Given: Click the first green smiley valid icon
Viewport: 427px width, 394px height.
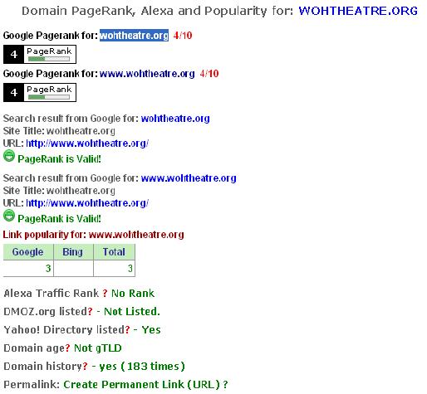Looking at the screenshot, I should 9,156.
